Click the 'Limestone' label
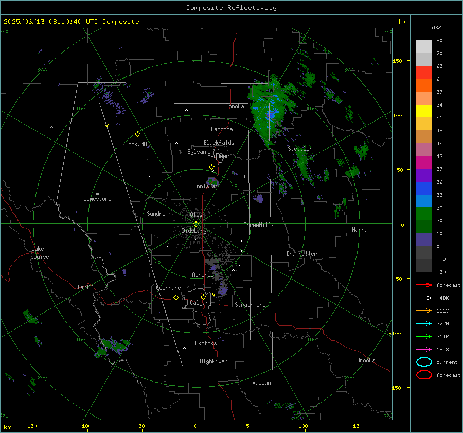 (x=97, y=199)
